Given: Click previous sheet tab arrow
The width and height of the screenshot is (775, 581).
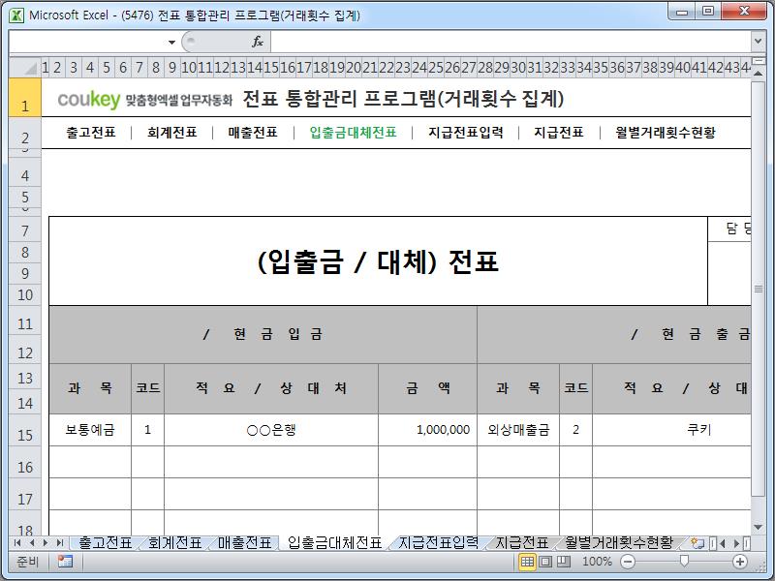Looking at the screenshot, I should coord(32,543).
